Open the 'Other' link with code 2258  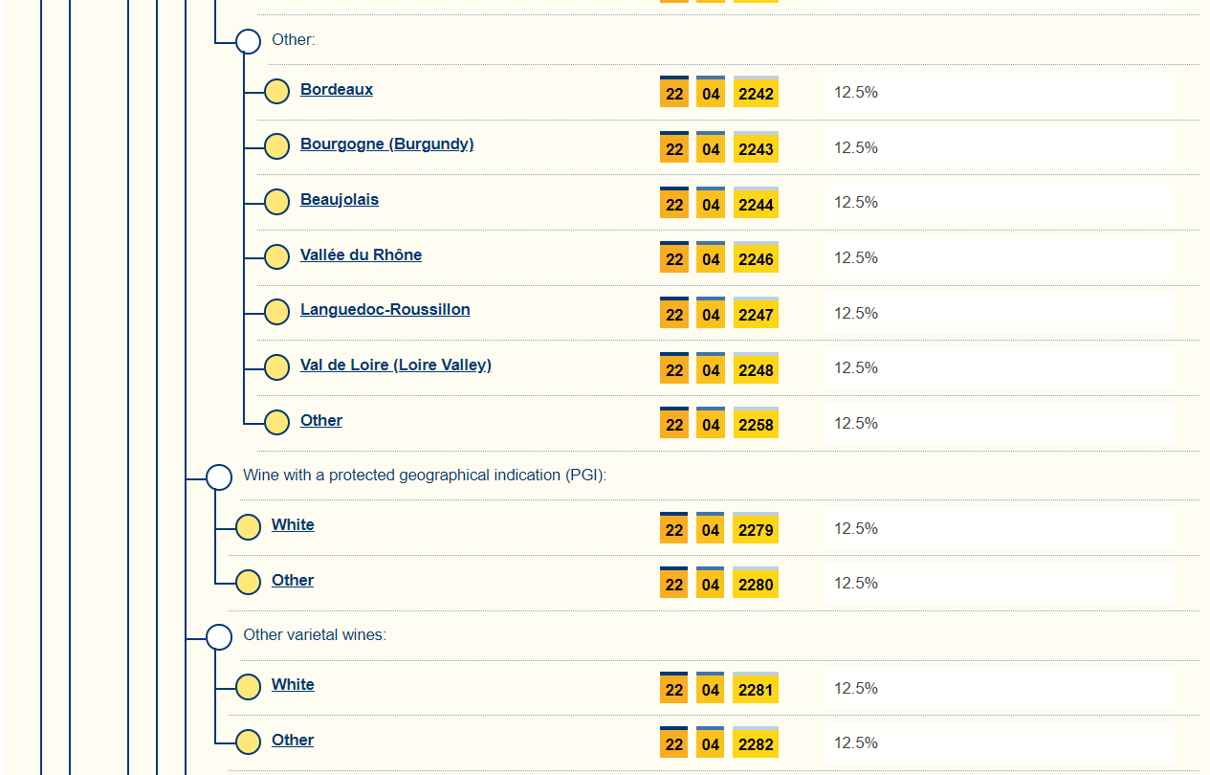[320, 421]
